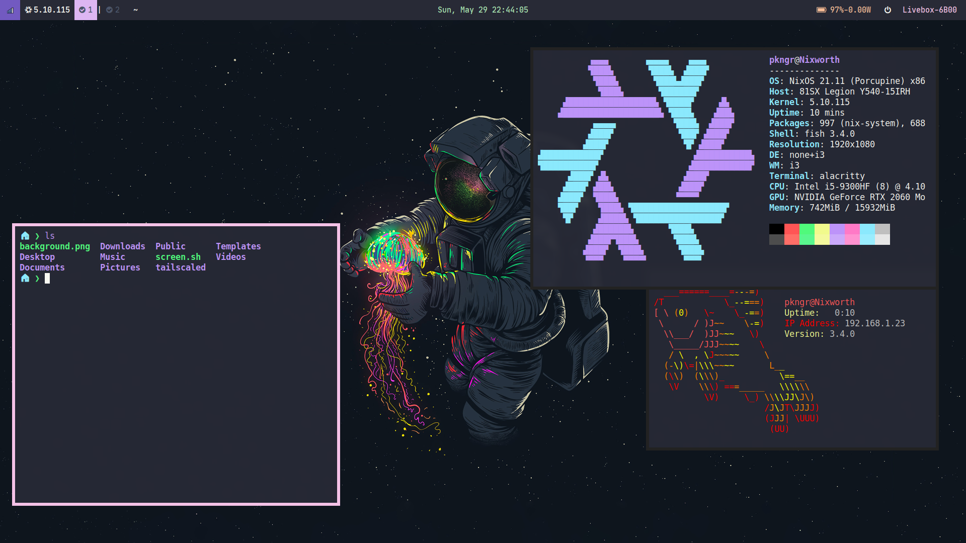Click the ls command text in terminal

(50, 236)
